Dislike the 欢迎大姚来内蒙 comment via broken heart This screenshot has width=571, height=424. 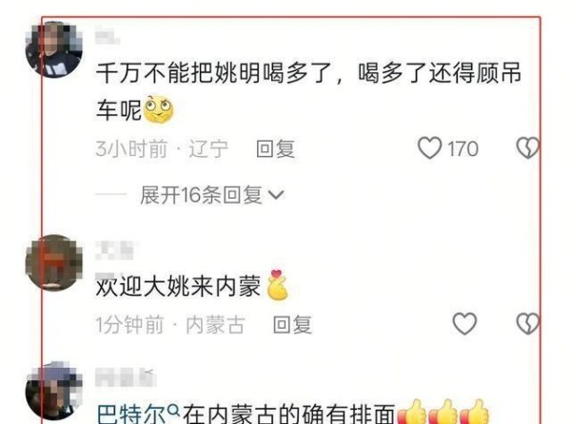(527, 323)
